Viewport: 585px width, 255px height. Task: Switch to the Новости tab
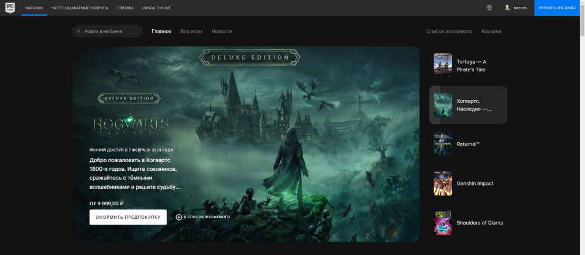(x=222, y=32)
